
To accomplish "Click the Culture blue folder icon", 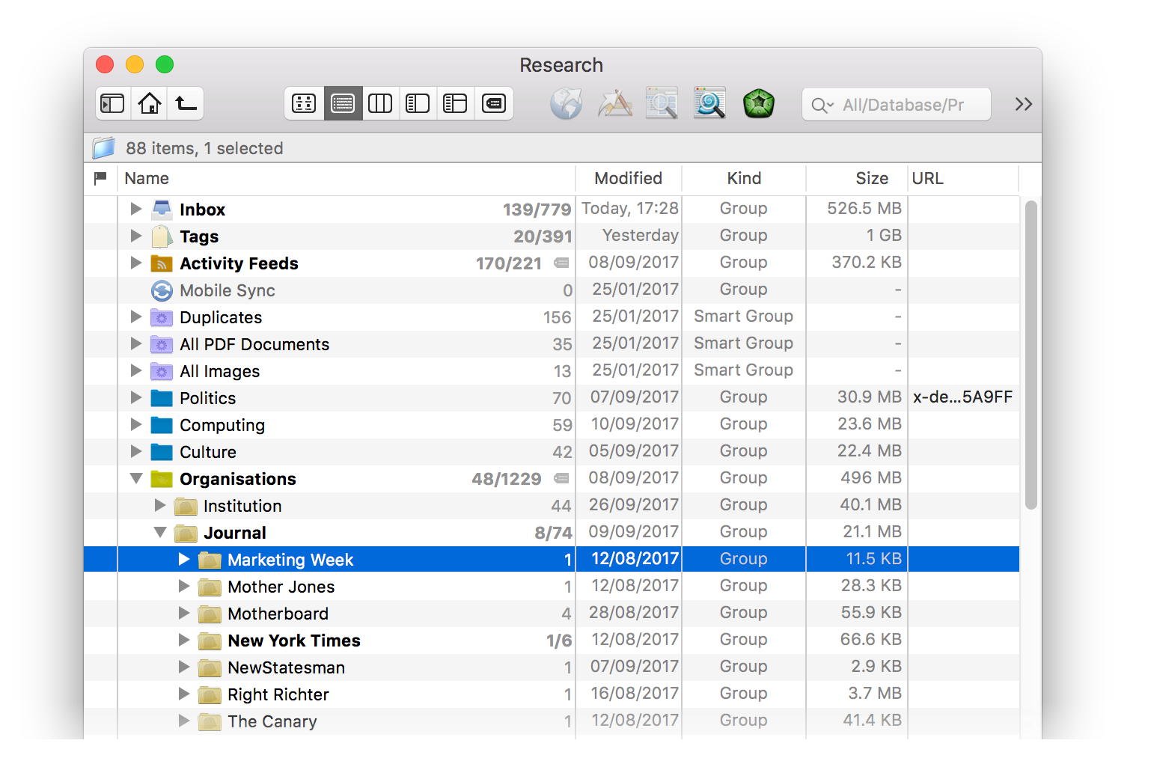I will pos(162,452).
